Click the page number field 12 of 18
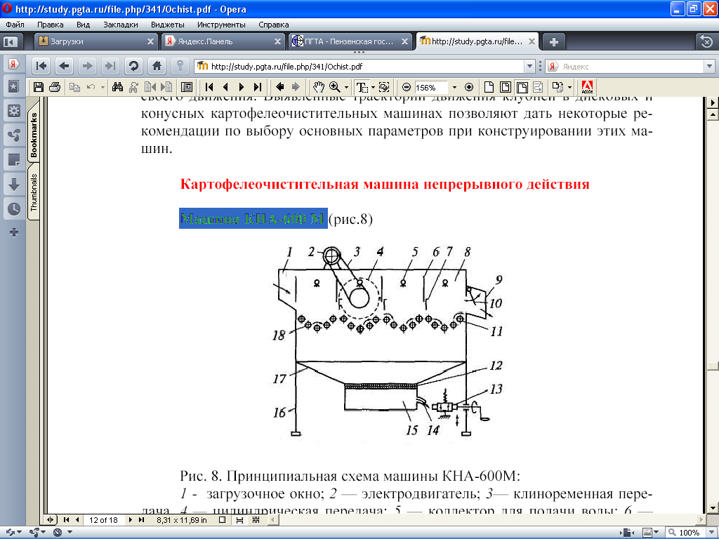This screenshot has width=719, height=539. (103, 520)
